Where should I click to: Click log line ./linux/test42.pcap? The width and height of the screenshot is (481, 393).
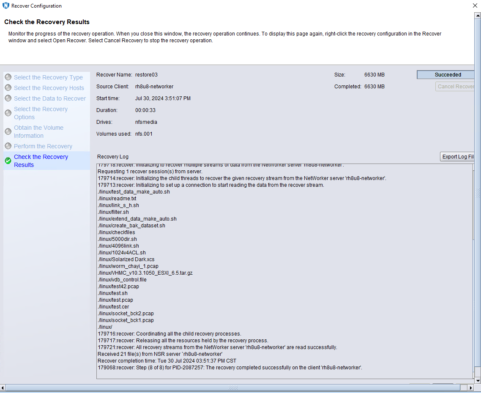[x=118, y=286]
